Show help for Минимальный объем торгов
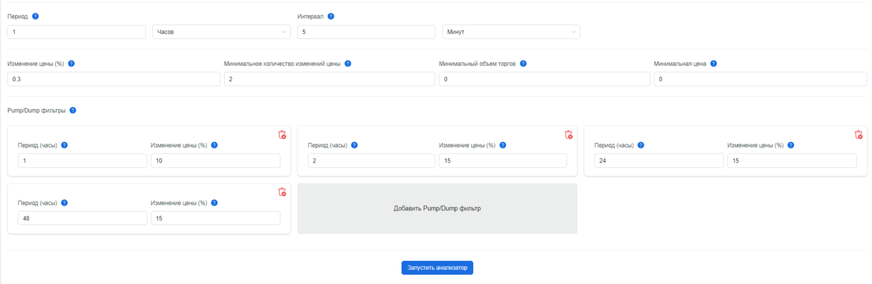The image size is (872, 284). pos(523,64)
